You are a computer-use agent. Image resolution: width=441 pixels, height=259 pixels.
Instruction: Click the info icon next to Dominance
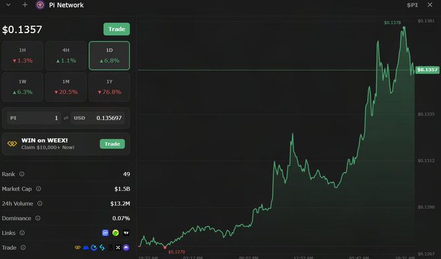pos(38,218)
